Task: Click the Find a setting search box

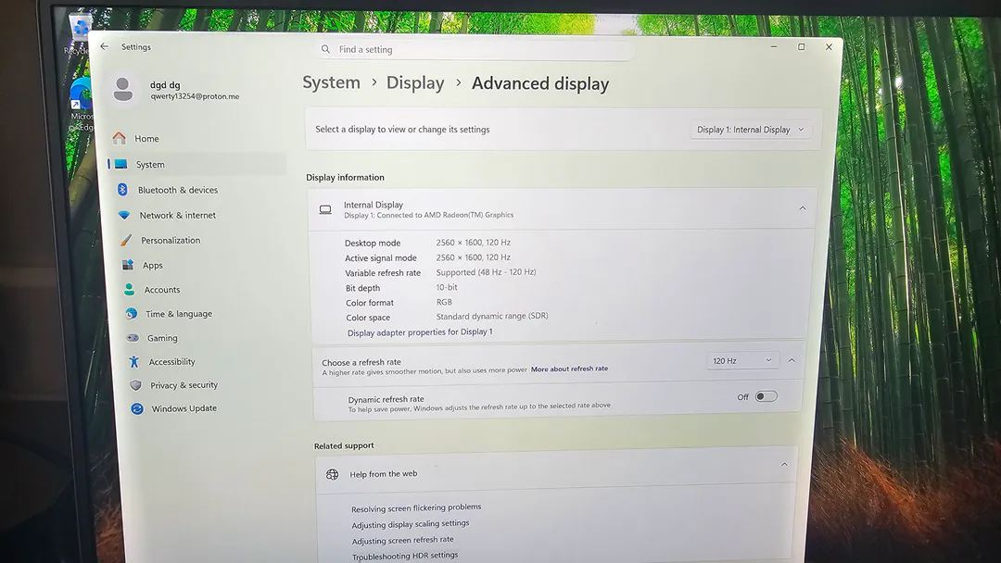Action: 474,49
